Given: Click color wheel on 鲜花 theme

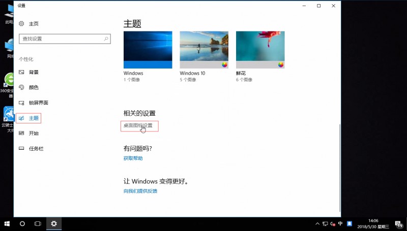Looking at the screenshot, I should tap(281, 65).
